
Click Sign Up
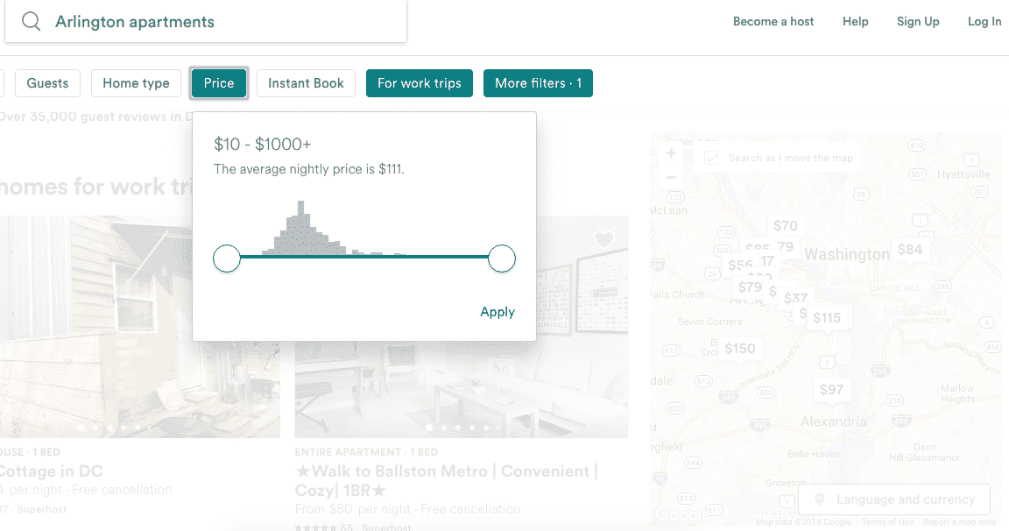coord(918,21)
